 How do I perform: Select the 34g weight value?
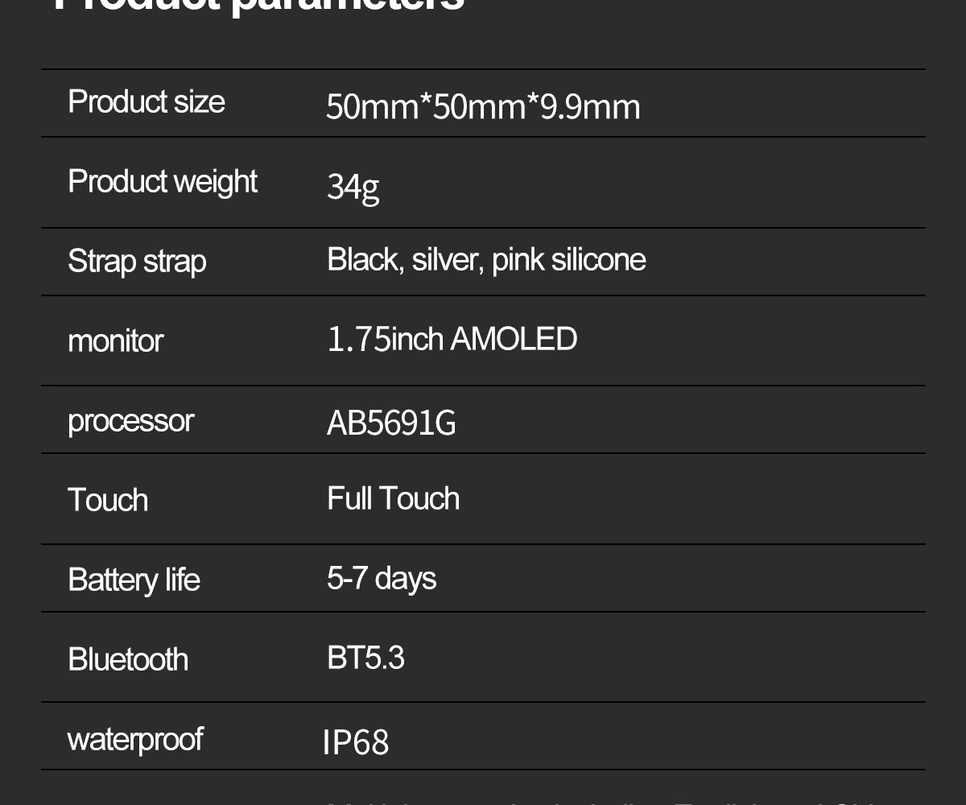pyautogui.click(x=353, y=187)
